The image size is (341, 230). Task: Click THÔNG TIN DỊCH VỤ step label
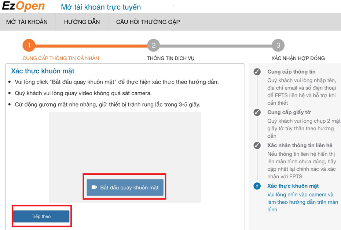(x=170, y=58)
